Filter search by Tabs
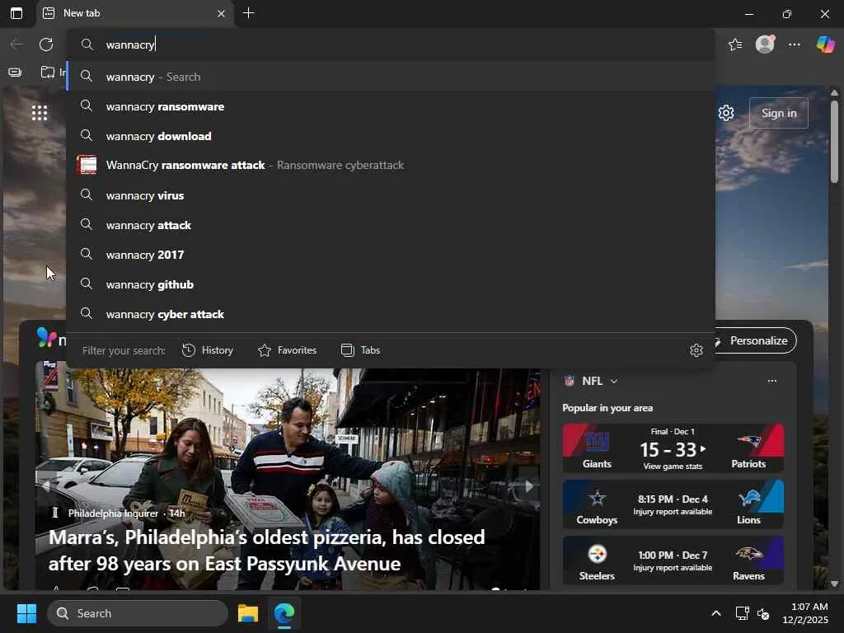 pyautogui.click(x=361, y=350)
